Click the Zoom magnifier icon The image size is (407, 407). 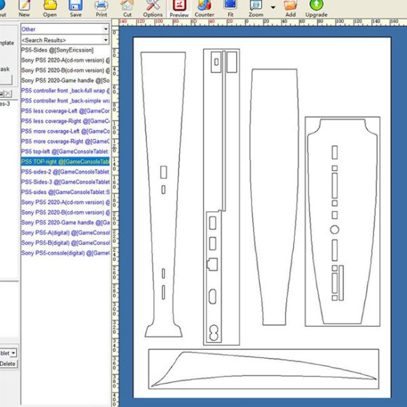[x=255, y=8]
